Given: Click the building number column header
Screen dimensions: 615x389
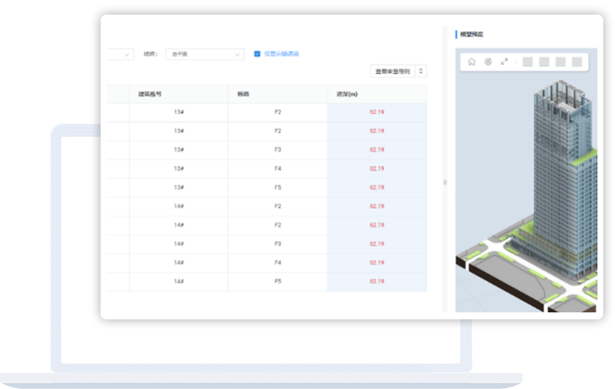Looking at the screenshot, I should point(178,94).
